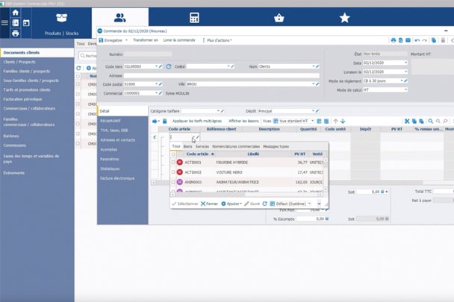Expand the Mode de règlement dropdown

pyautogui.click(x=405, y=81)
